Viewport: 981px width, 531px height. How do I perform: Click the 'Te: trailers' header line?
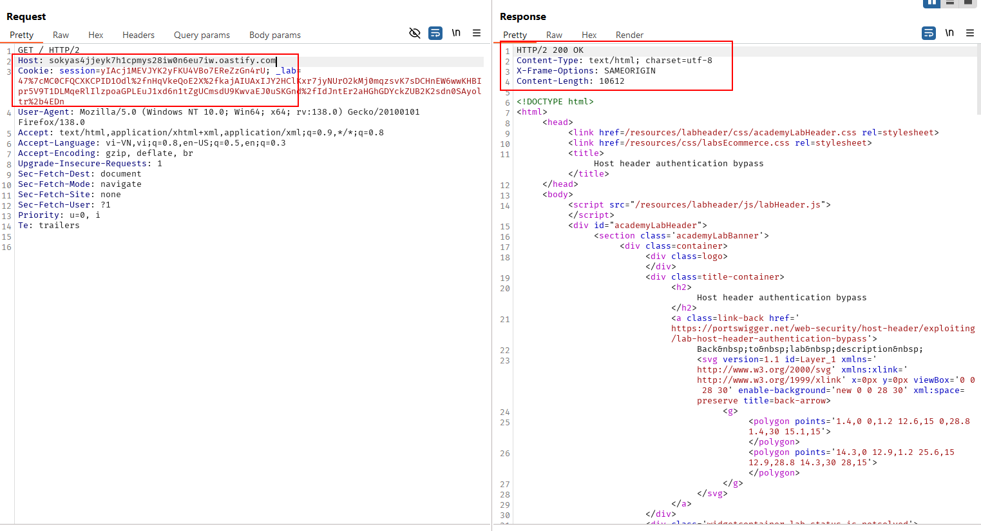tap(49, 226)
